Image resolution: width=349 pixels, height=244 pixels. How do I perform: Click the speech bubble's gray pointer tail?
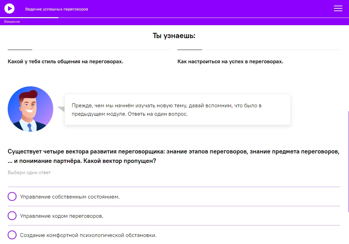[x=61, y=109]
